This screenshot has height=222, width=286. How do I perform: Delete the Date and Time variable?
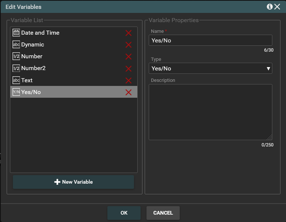(128, 33)
